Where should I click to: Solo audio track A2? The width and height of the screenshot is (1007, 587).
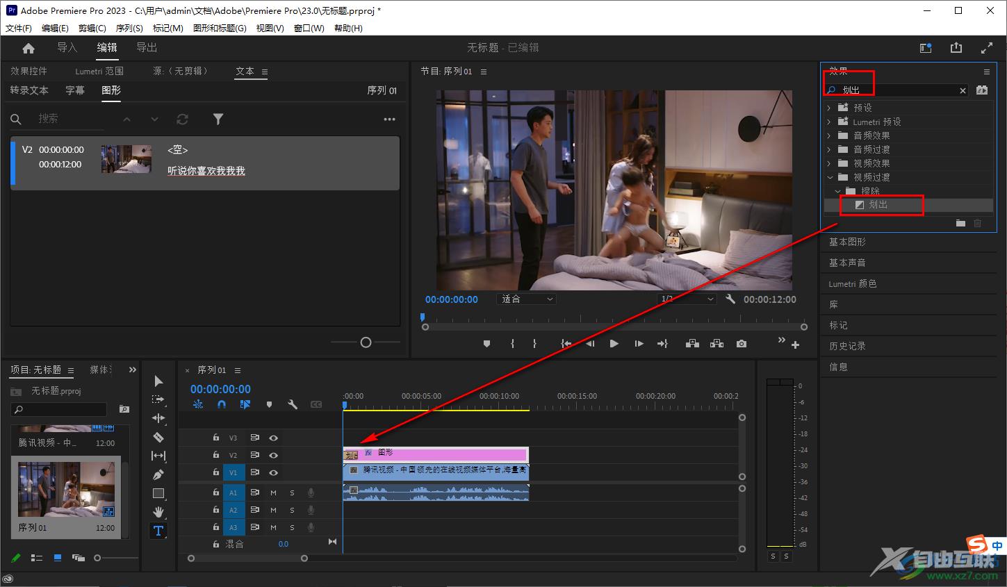pos(292,510)
